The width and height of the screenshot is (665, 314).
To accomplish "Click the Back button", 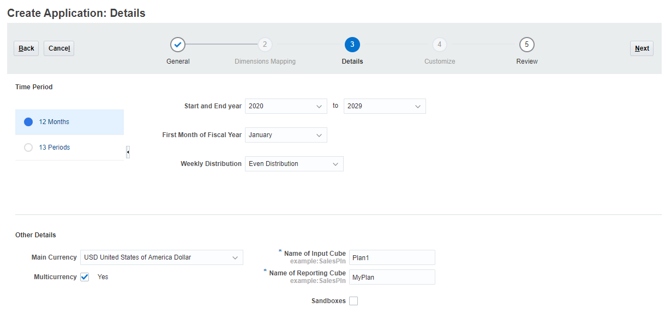I will click(x=26, y=48).
